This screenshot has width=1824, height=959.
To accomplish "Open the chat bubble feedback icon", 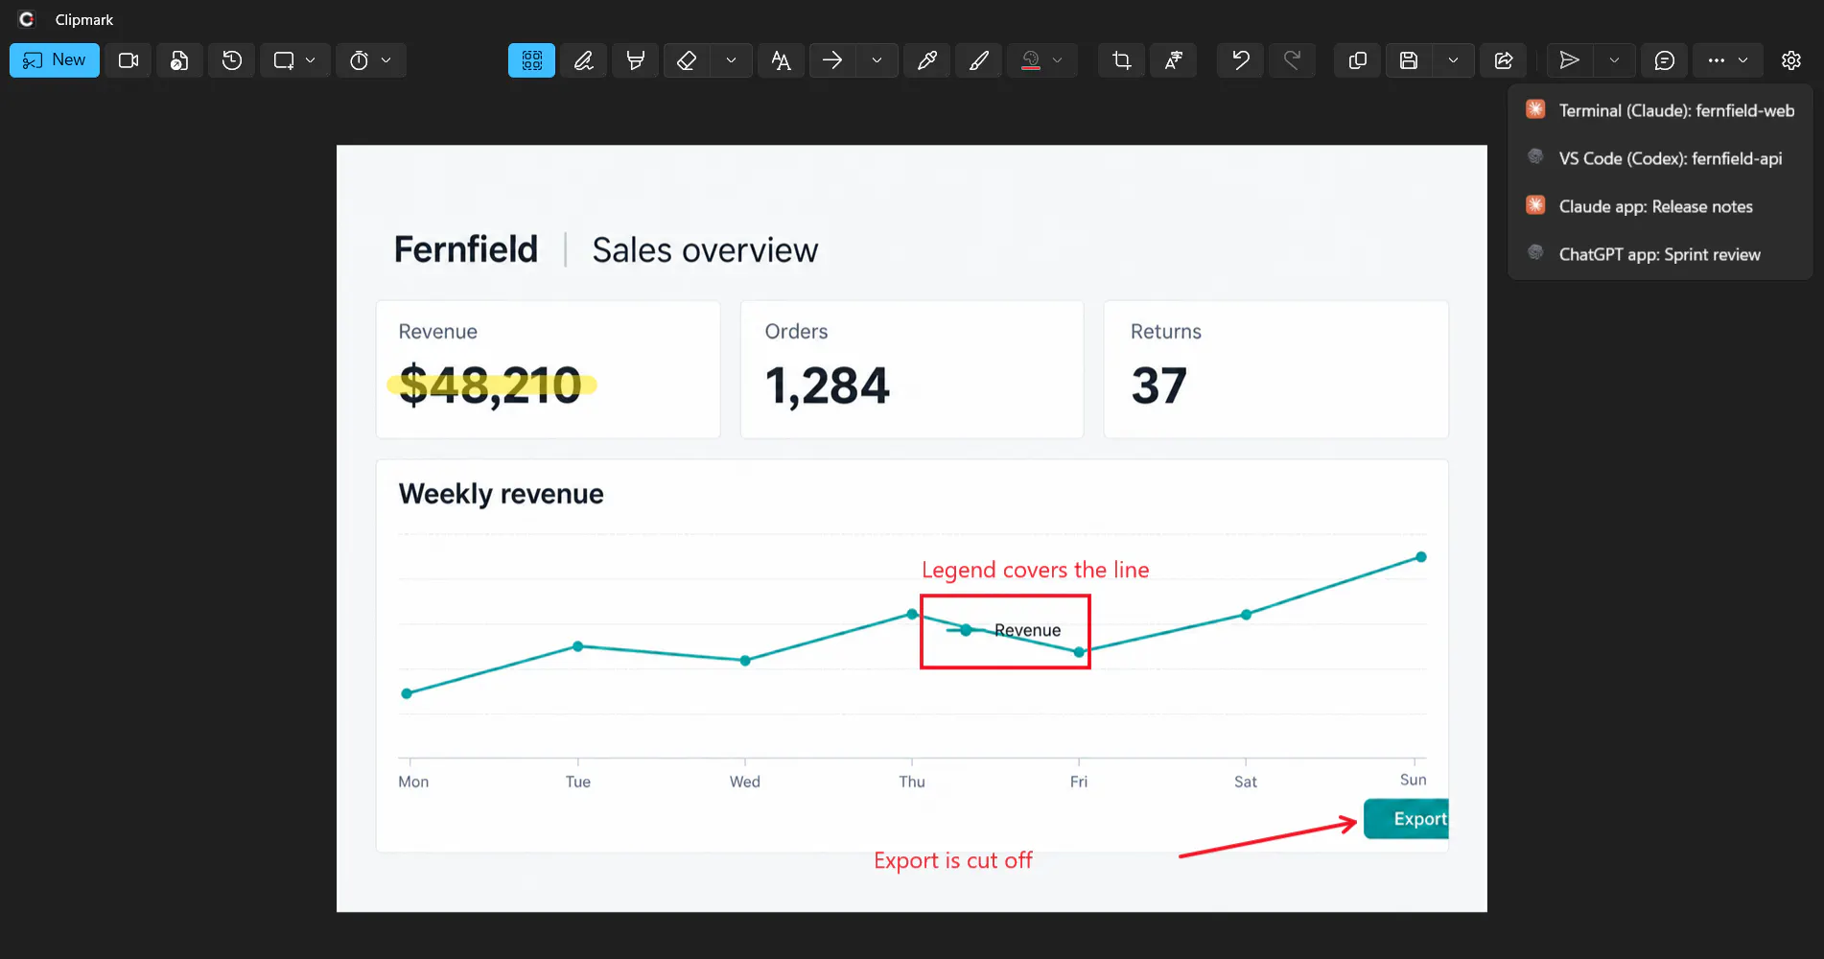I will coord(1665,60).
